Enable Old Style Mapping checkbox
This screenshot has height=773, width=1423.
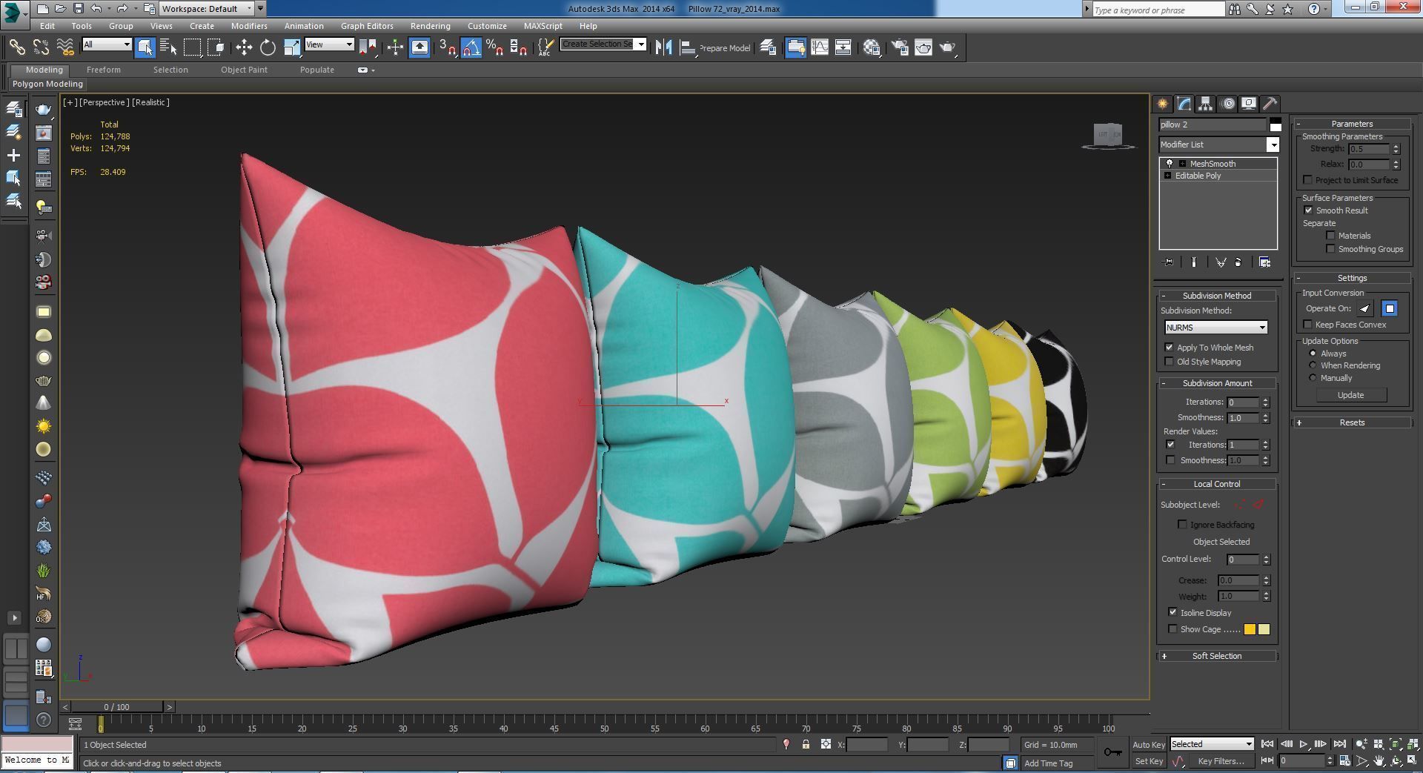[x=1170, y=362]
